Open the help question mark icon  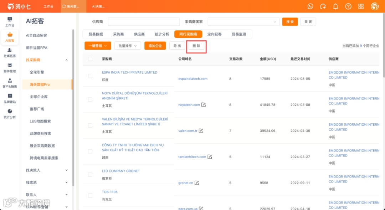348,6
